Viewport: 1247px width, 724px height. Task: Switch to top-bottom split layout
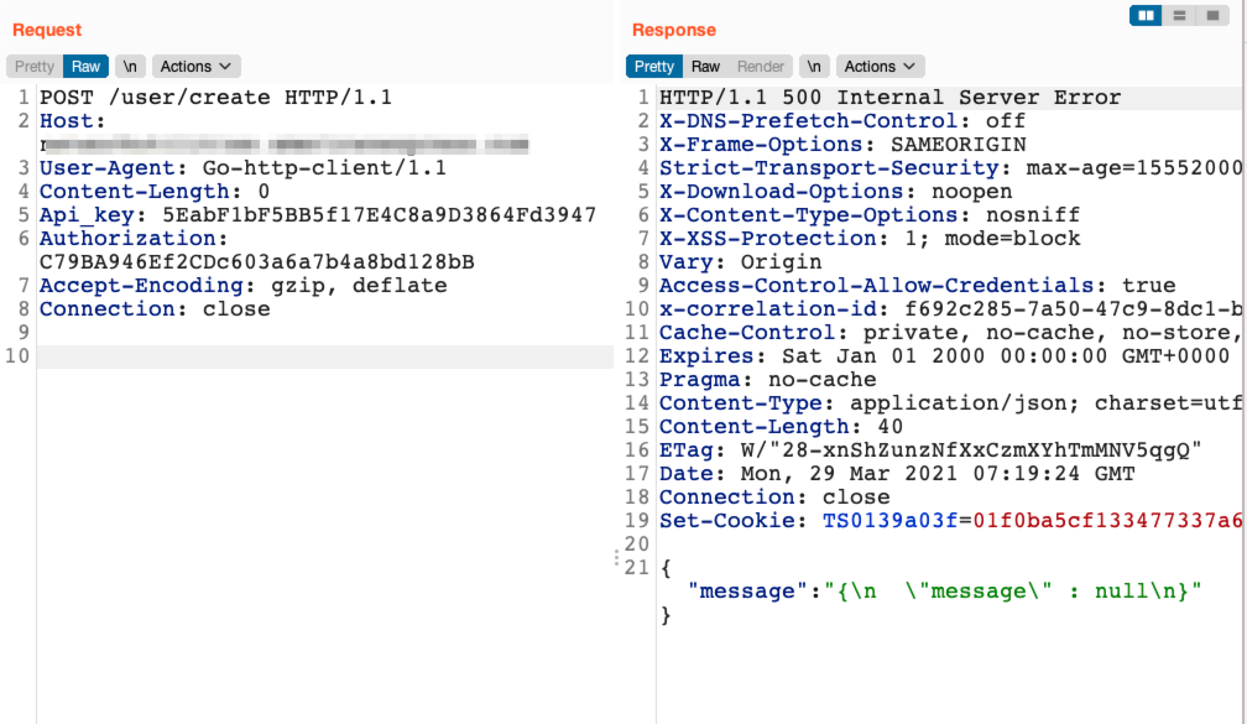(x=1179, y=15)
